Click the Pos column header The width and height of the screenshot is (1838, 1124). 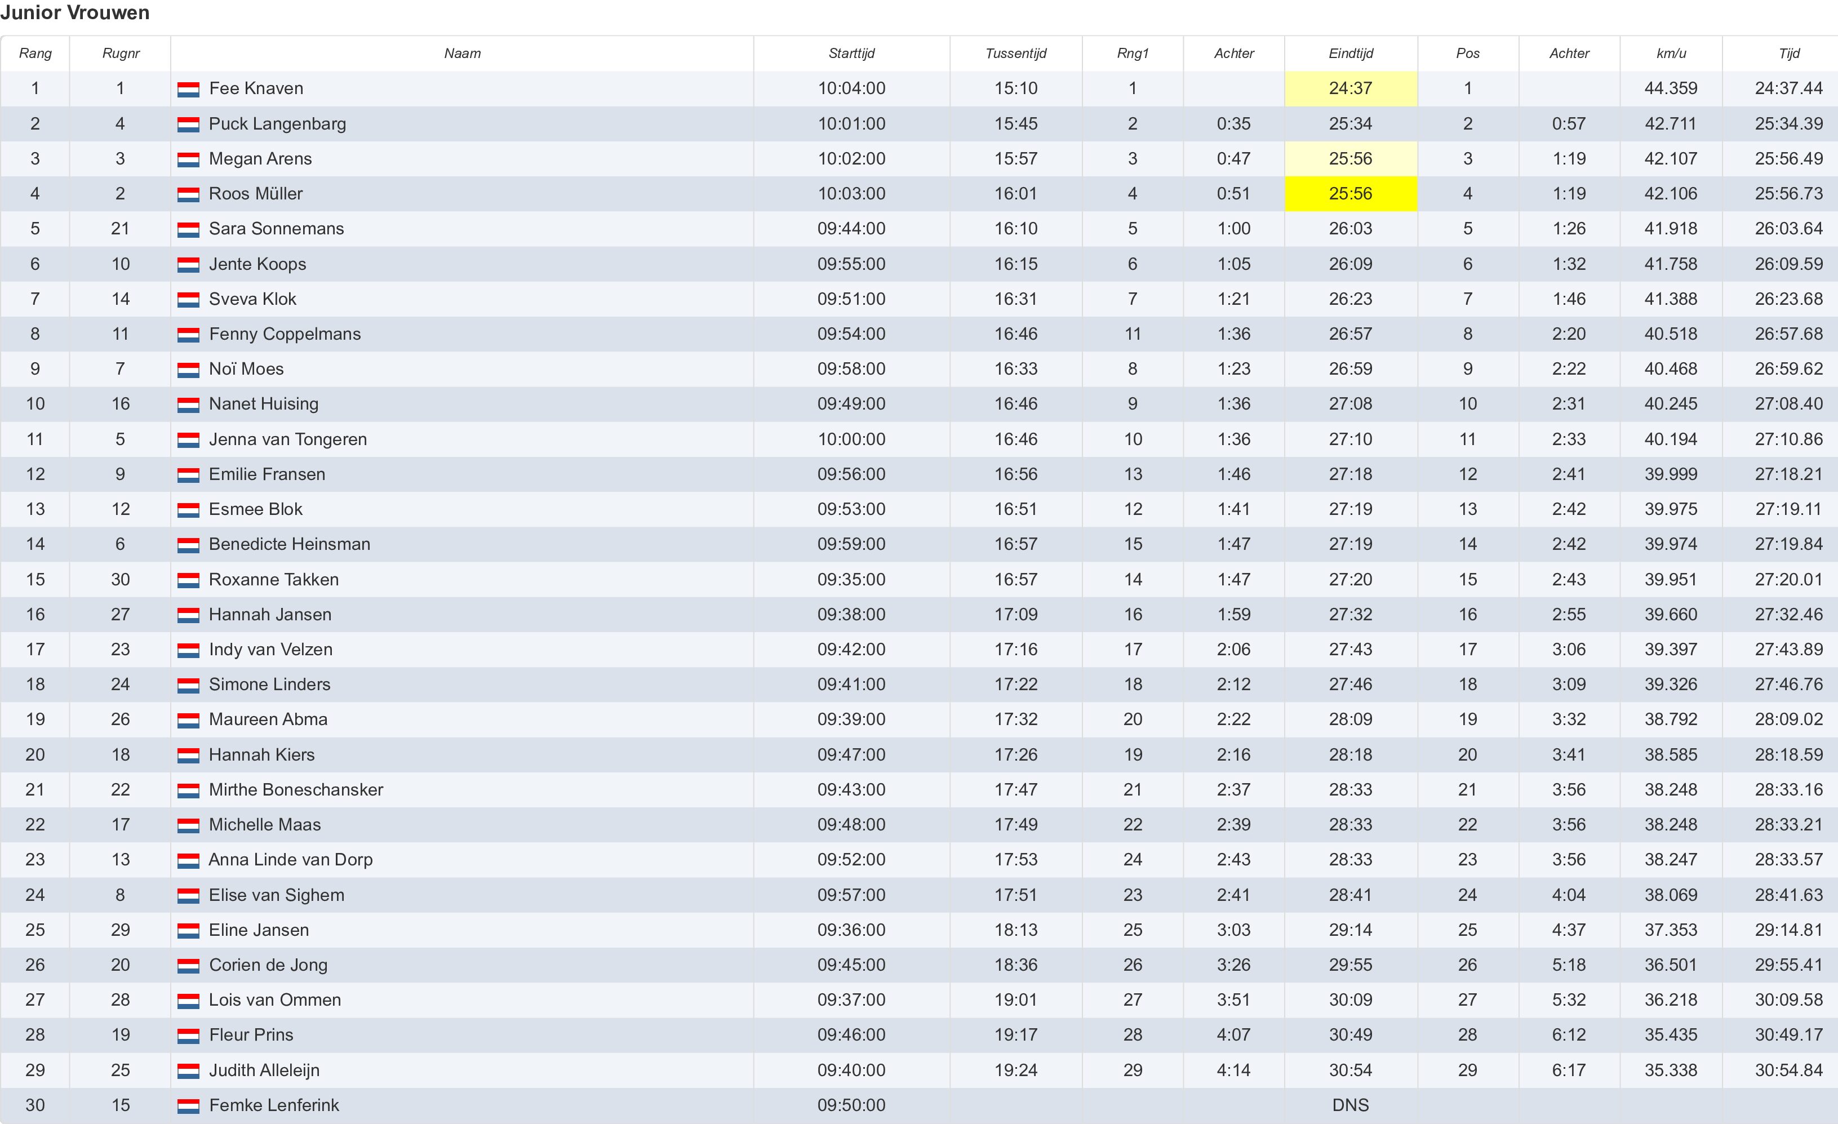[x=1467, y=53]
